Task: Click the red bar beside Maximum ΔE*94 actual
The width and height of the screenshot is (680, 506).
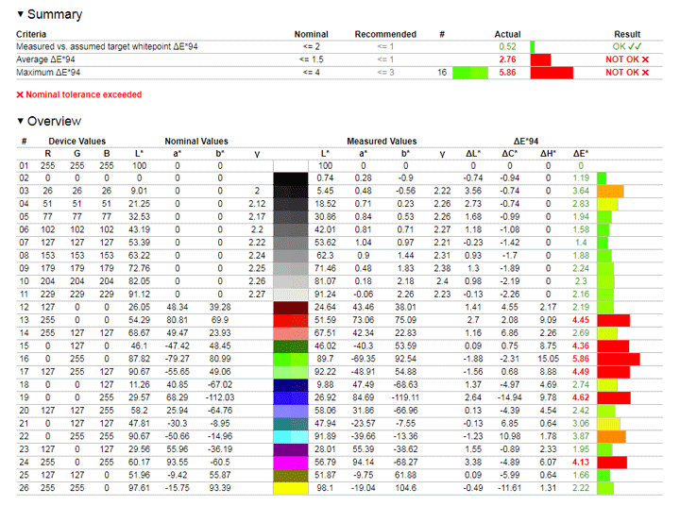Action: [x=552, y=73]
